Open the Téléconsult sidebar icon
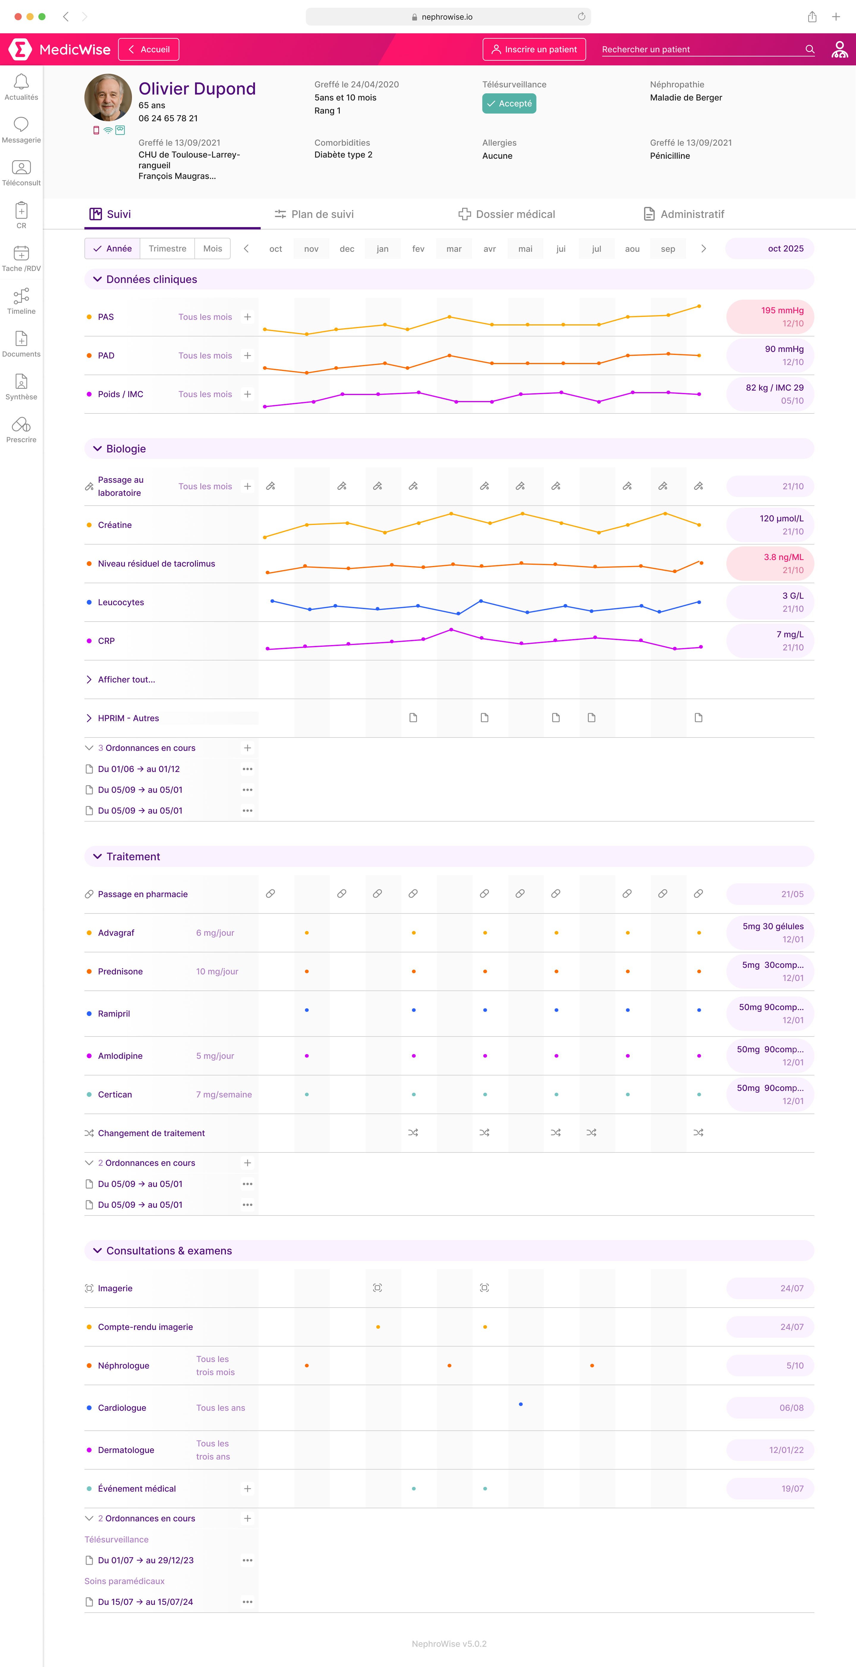 click(x=21, y=168)
